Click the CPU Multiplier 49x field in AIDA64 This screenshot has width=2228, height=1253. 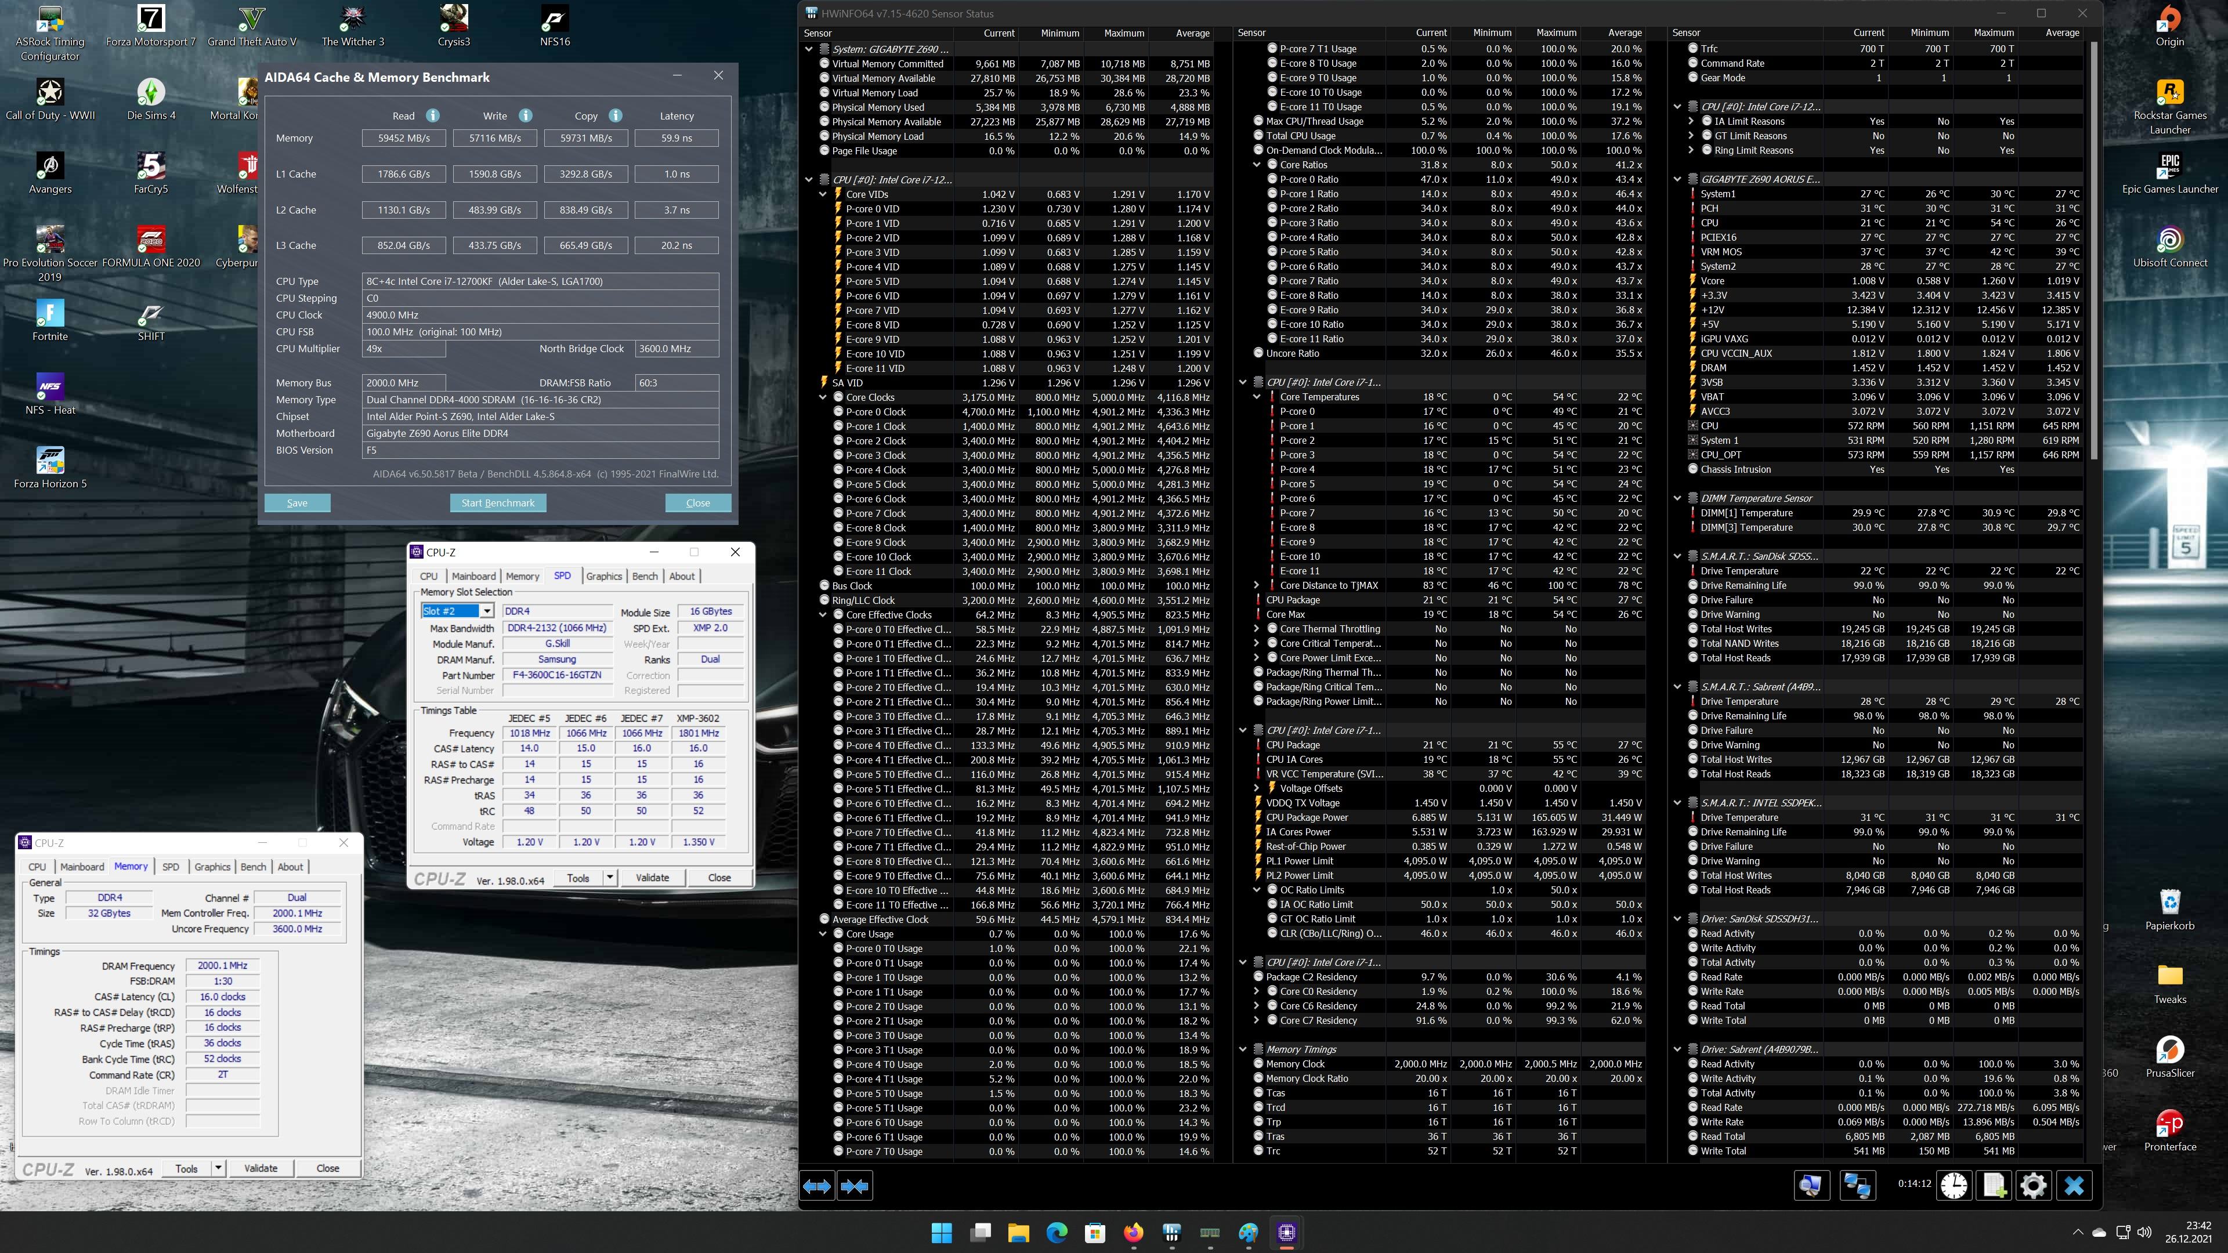[x=404, y=349]
